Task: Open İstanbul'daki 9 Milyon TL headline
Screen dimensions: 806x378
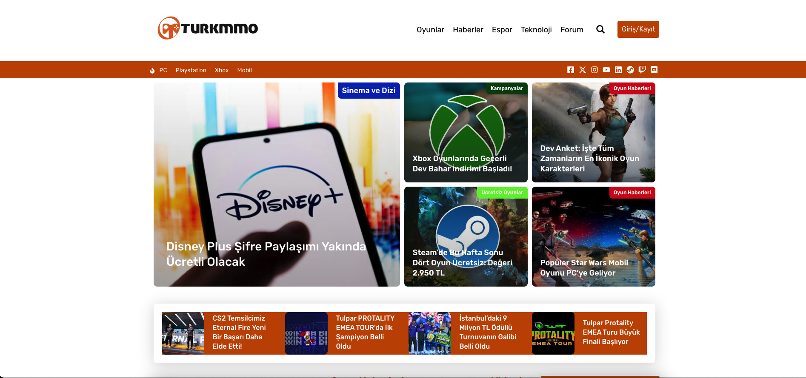Action: point(488,332)
